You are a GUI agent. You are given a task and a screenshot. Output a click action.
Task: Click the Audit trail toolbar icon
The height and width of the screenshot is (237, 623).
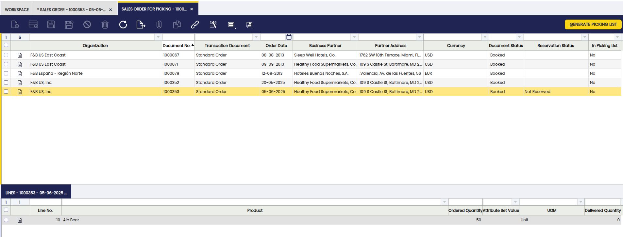click(x=213, y=24)
